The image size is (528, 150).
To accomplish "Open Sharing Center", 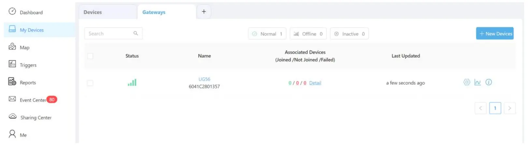I will [36, 118].
